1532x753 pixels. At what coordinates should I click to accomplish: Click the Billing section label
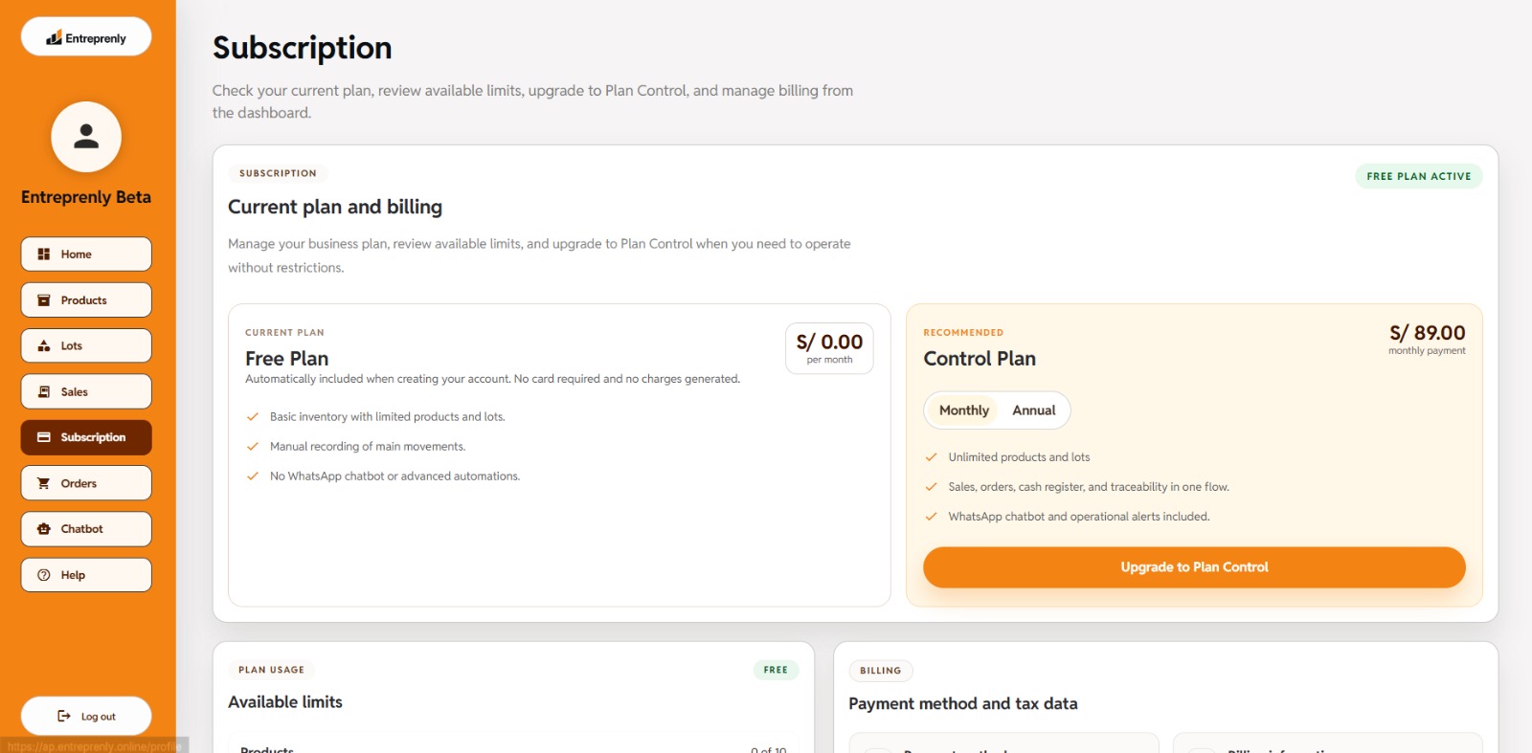click(x=881, y=671)
